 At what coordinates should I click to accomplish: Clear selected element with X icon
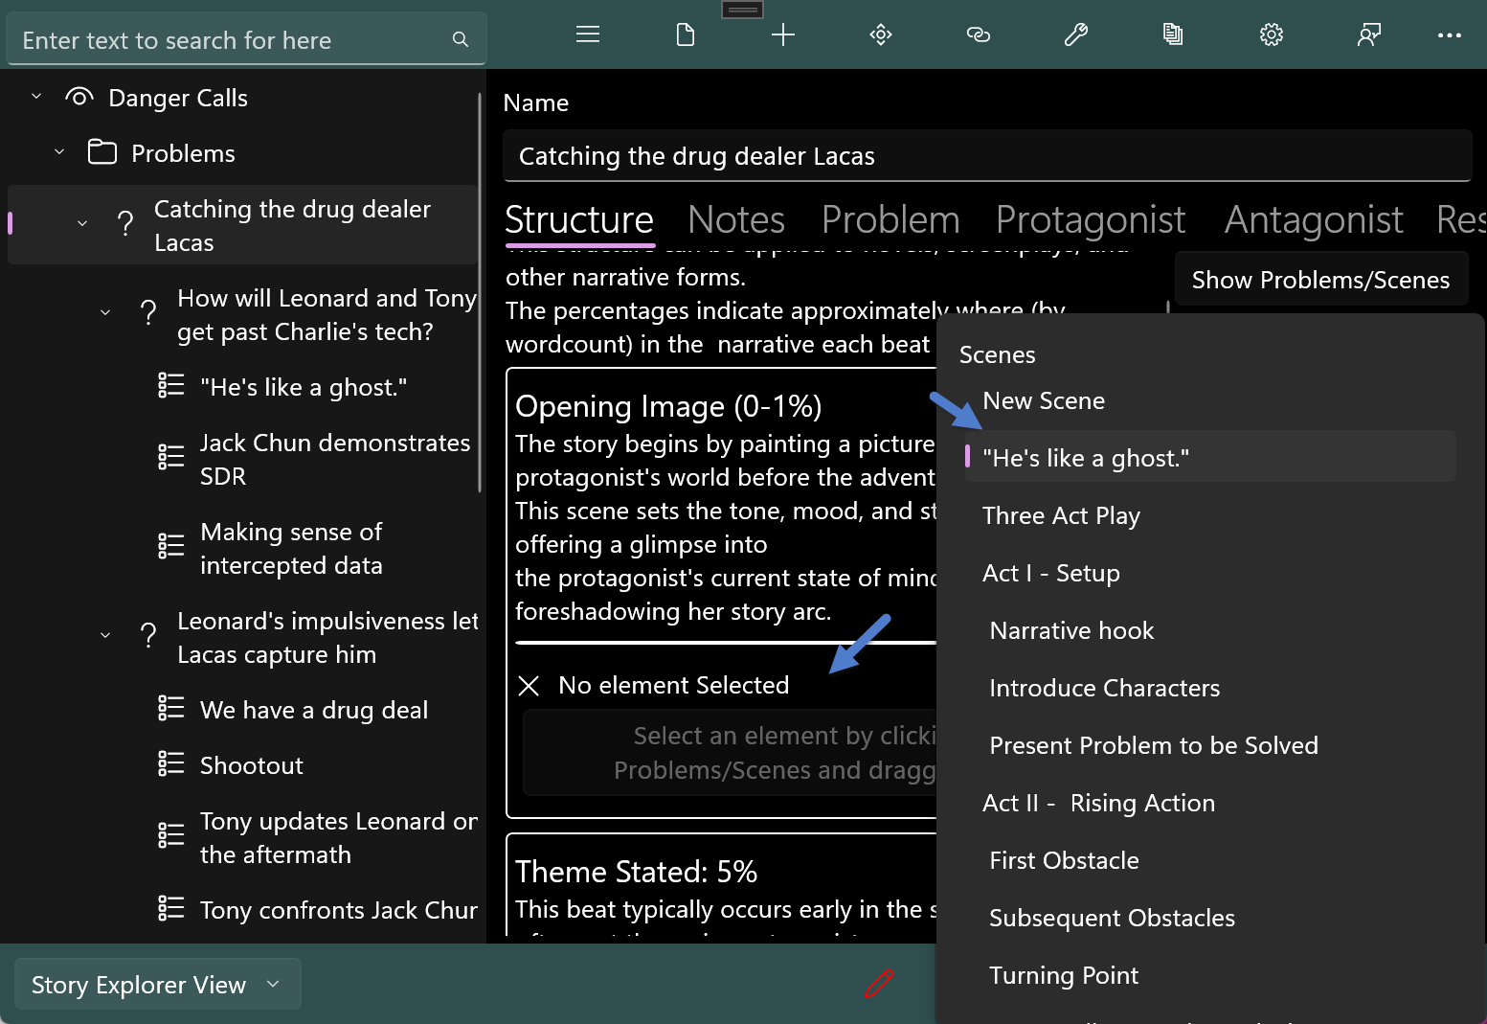click(529, 686)
